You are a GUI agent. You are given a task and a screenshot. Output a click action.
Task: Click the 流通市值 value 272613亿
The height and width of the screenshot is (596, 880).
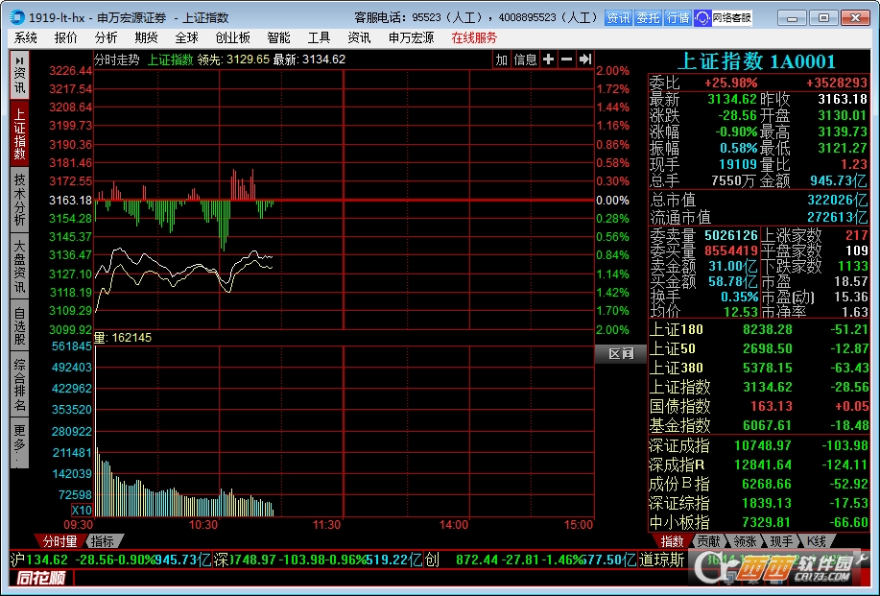[837, 217]
